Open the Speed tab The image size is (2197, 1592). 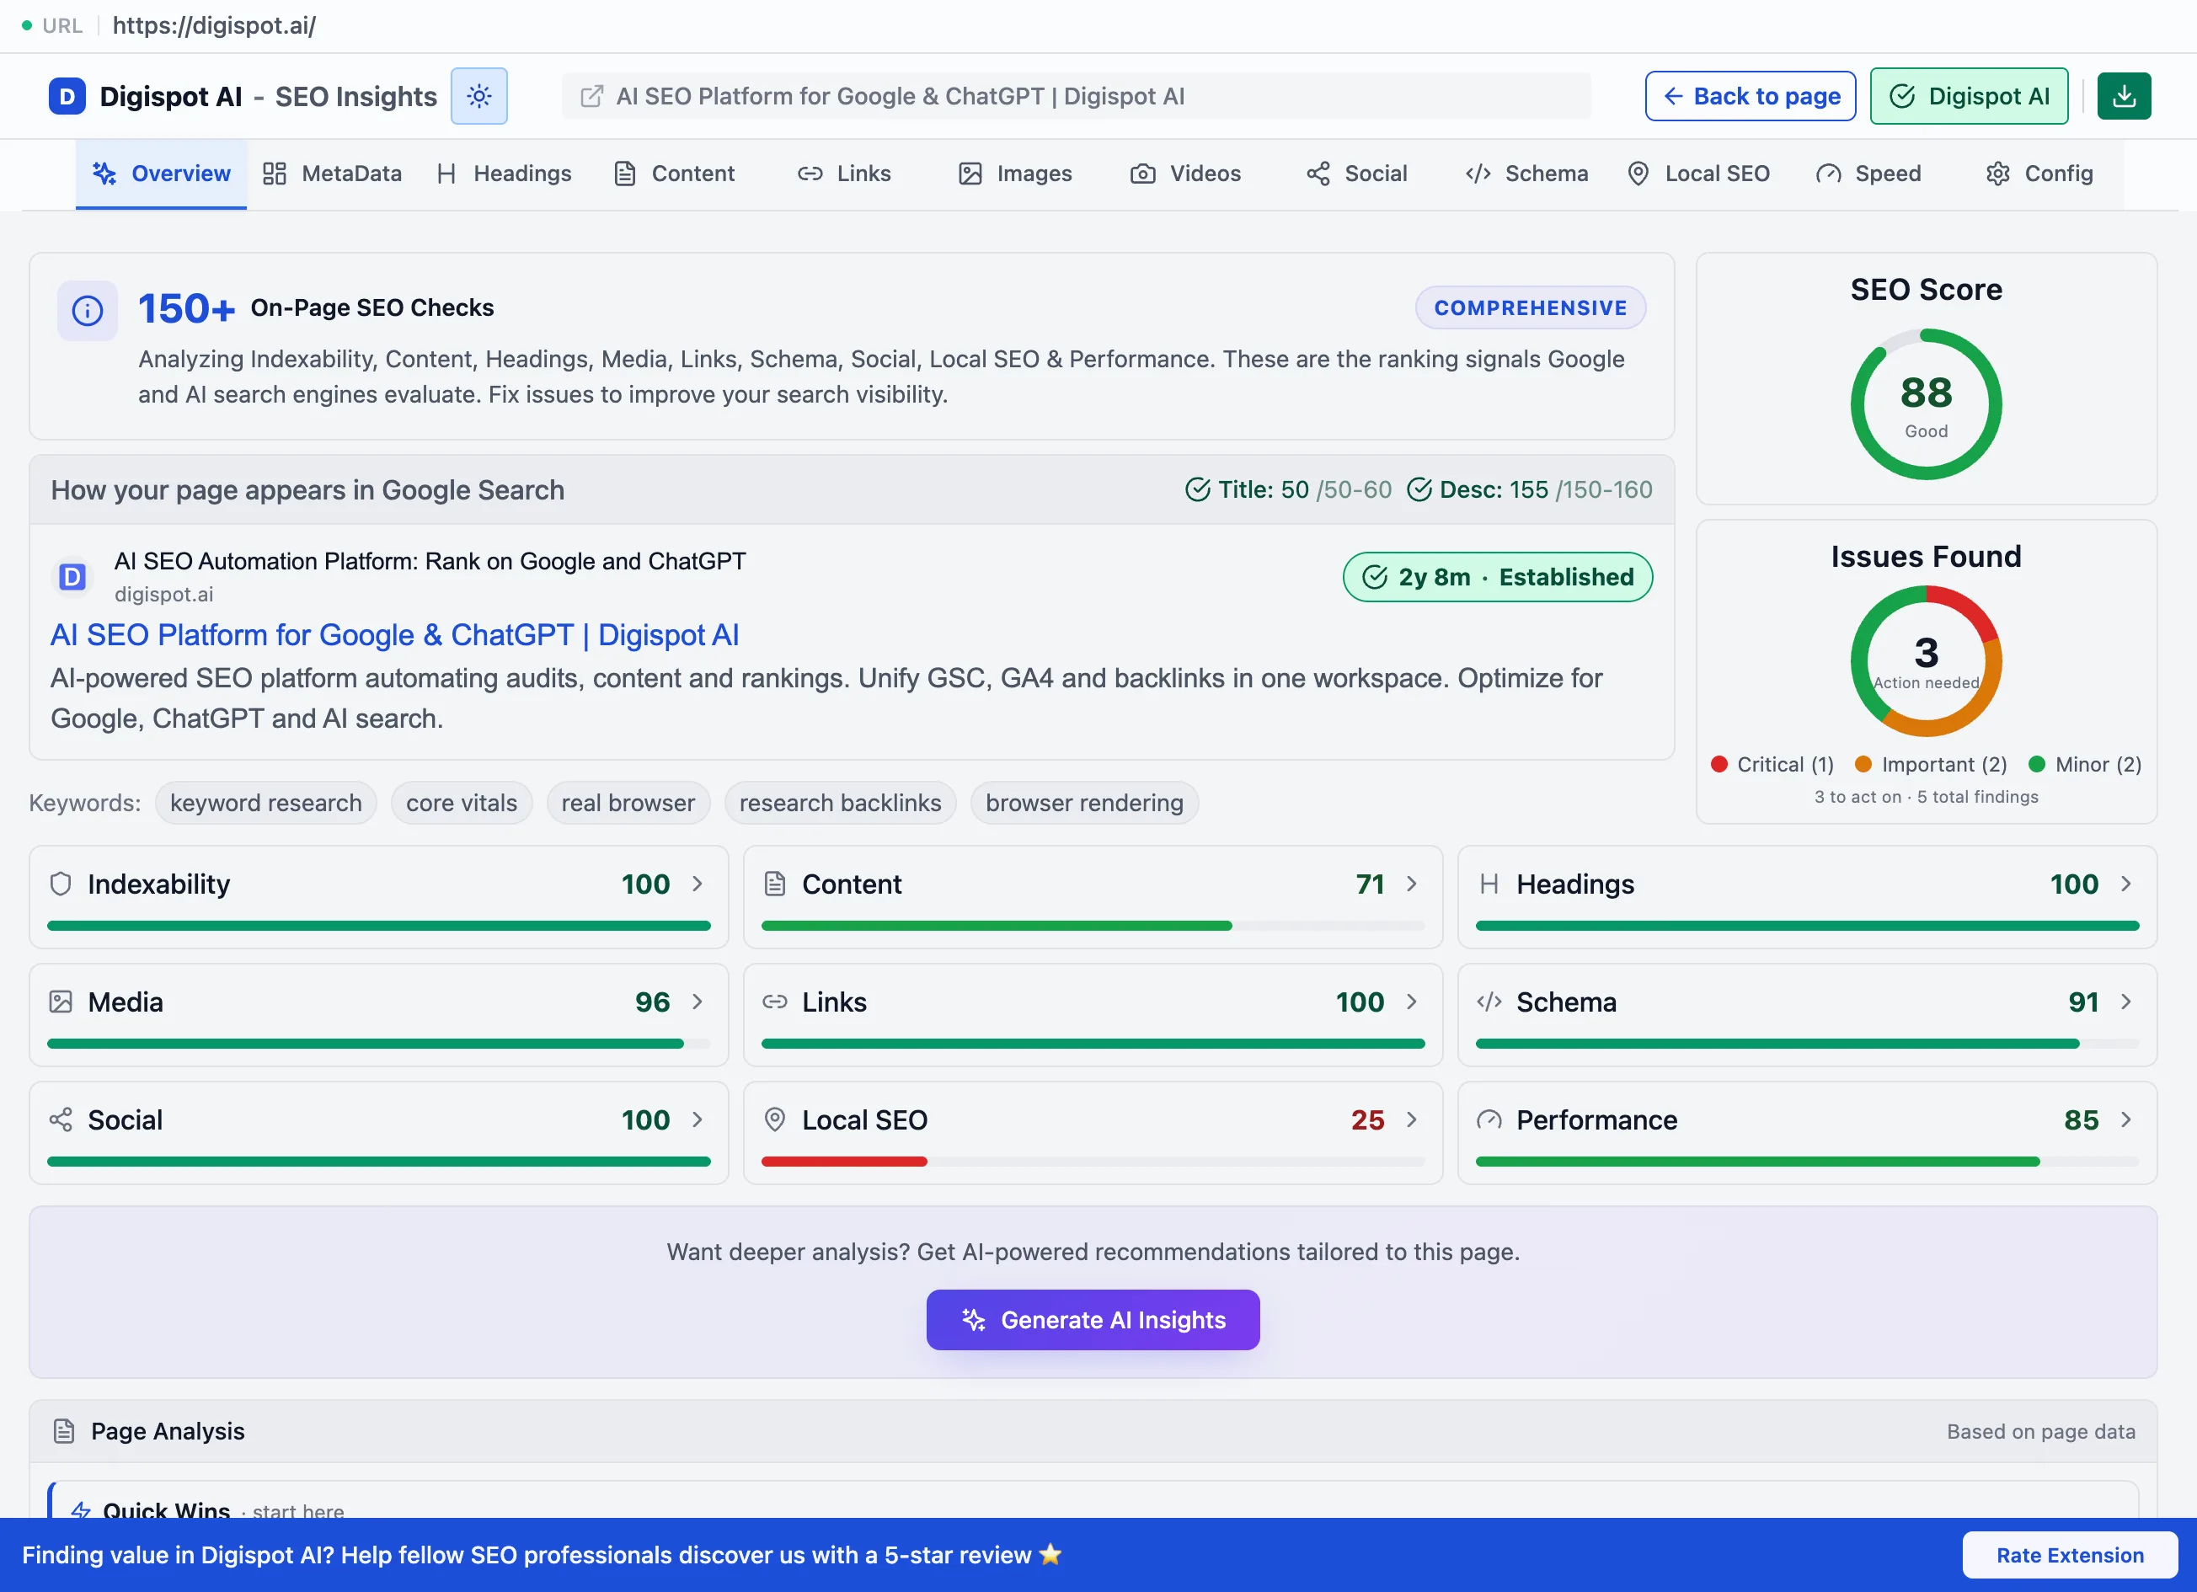pyautogui.click(x=1868, y=174)
